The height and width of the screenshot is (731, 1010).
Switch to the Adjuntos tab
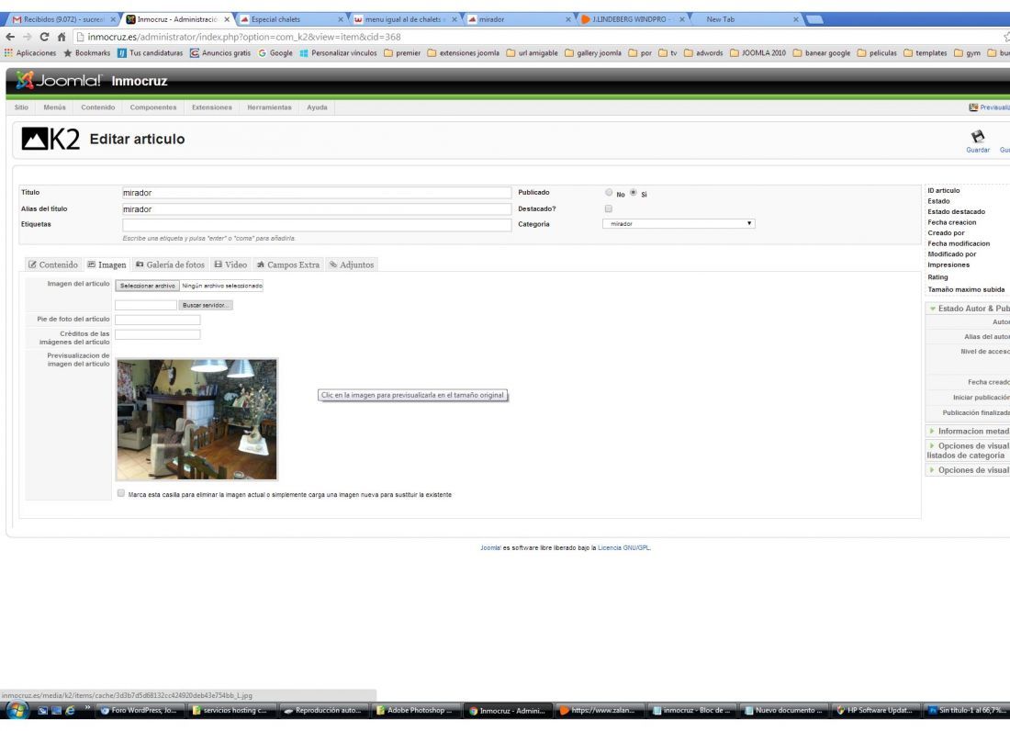352,264
